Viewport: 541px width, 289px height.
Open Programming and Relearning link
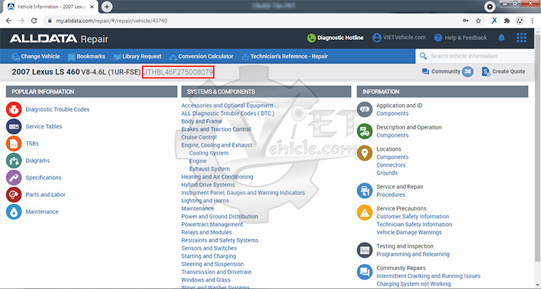(413, 254)
